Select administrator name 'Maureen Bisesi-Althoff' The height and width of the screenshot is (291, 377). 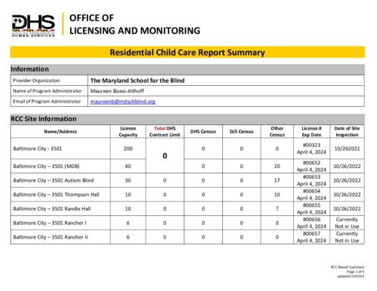coord(117,91)
